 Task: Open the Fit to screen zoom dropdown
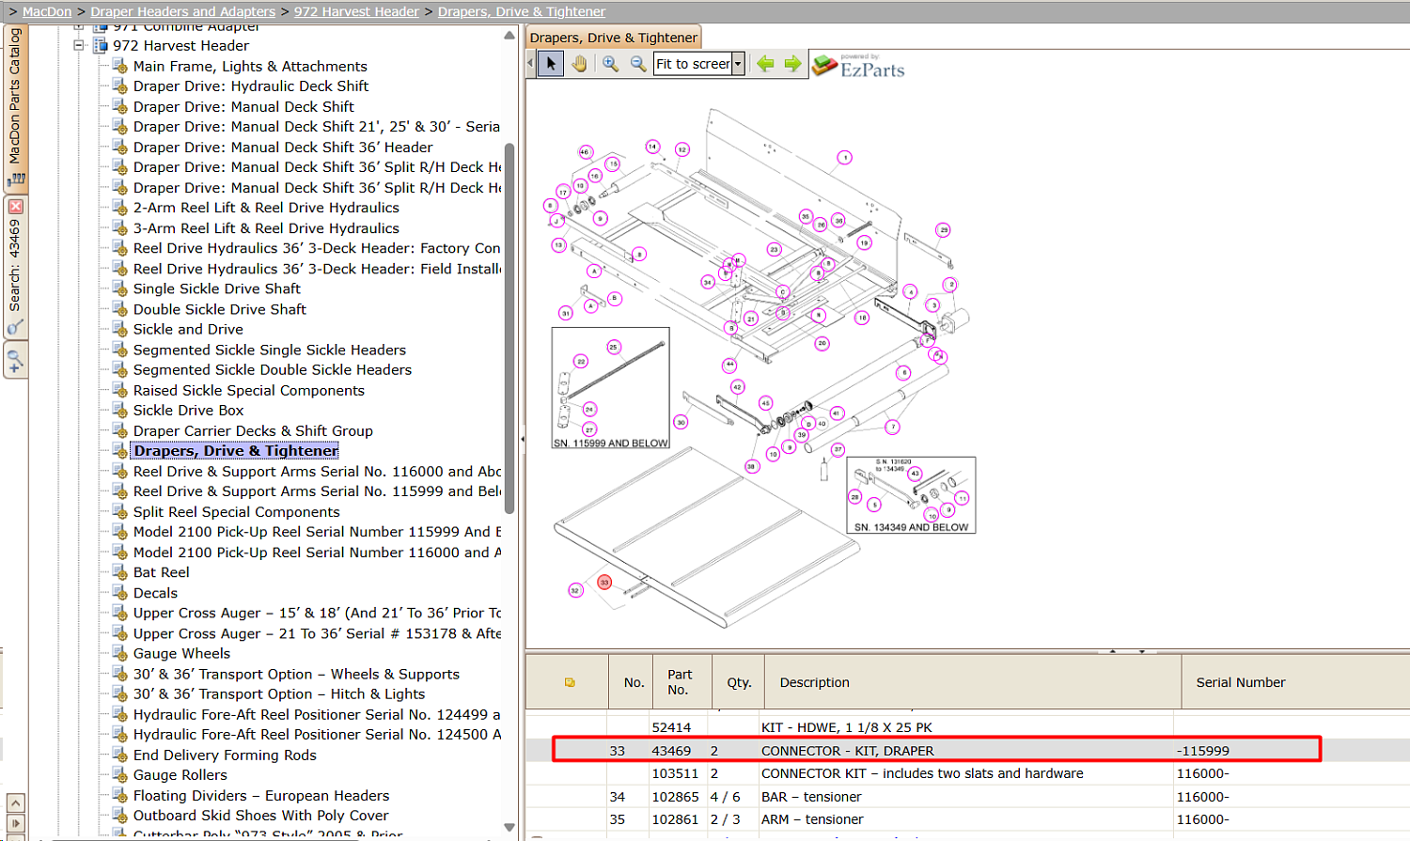[x=738, y=64]
